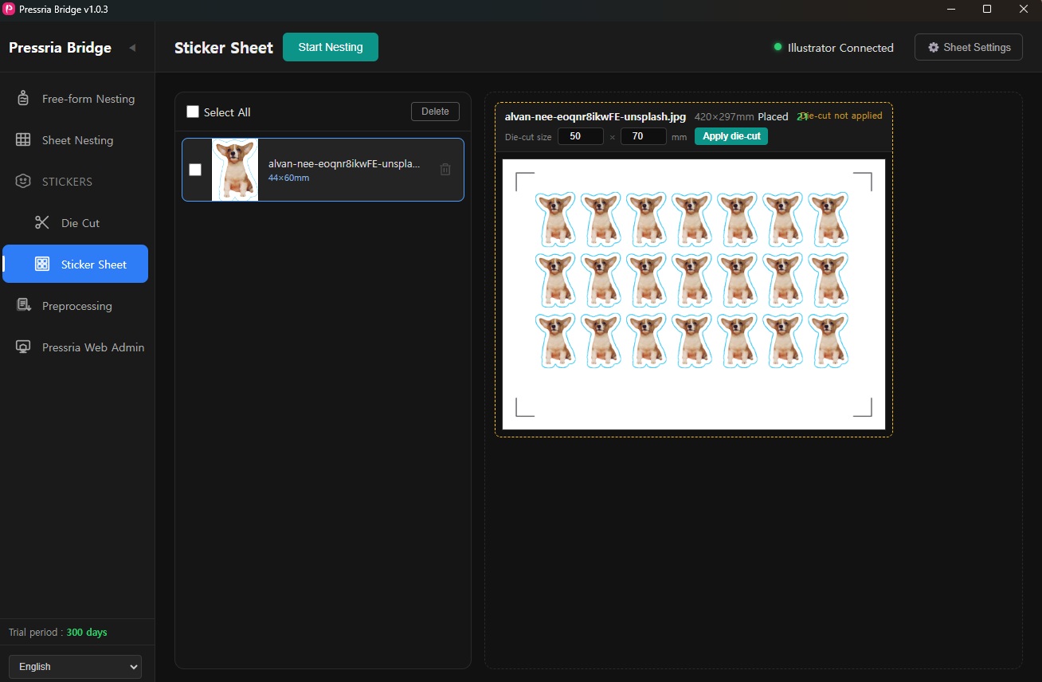The height and width of the screenshot is (682, 1042).
Task: Open the English language dropdown
Action: tap(75, 667)
